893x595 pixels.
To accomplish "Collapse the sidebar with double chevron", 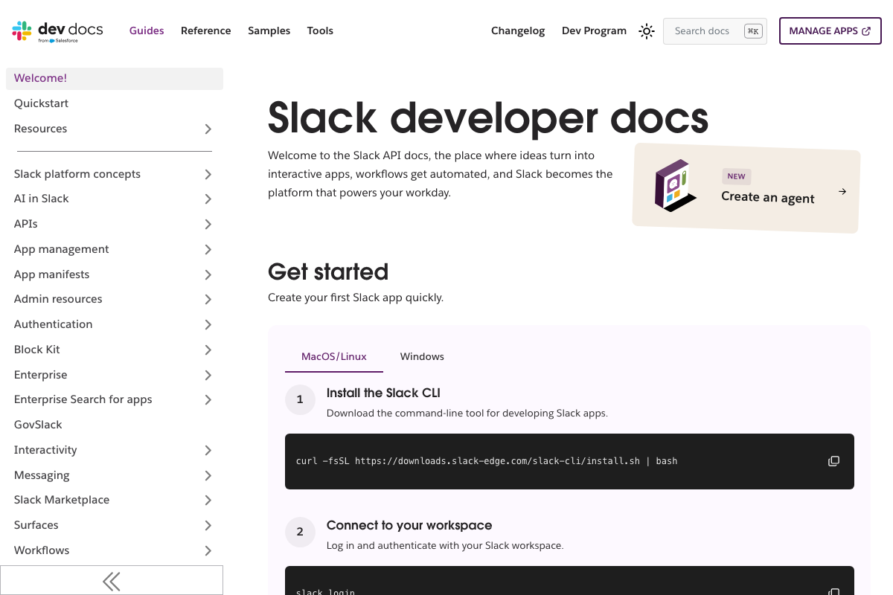I will tap(112, 580).
